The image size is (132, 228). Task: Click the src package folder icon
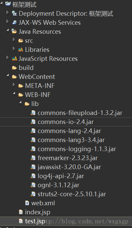point(21,40)
